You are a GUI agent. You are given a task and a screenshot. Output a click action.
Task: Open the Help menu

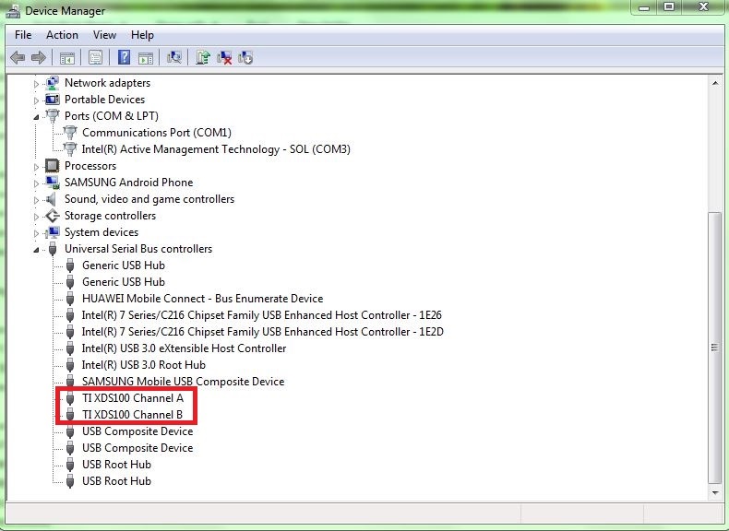pos(142,35)
